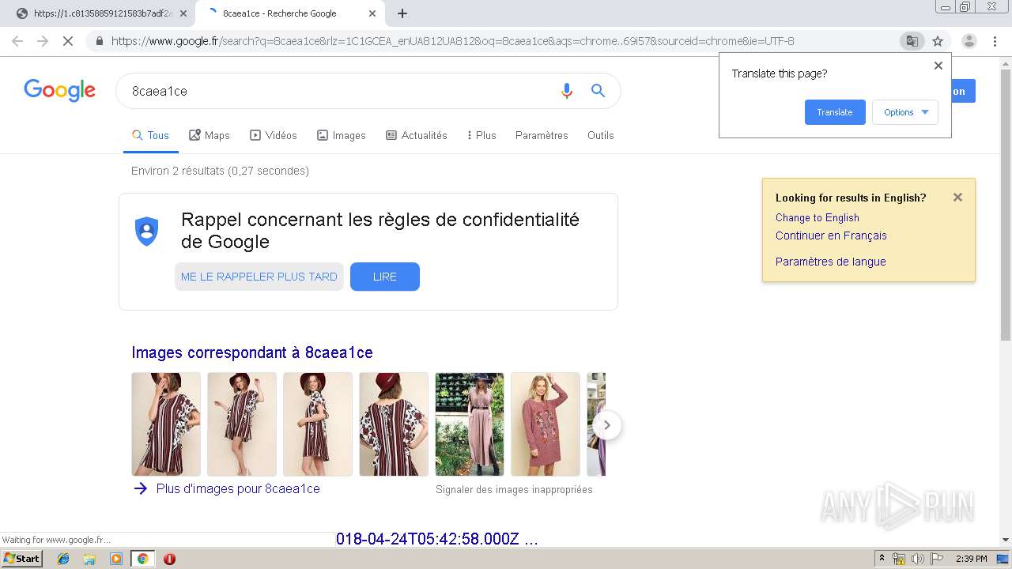Go back to previous page

[x=17, y=41]
